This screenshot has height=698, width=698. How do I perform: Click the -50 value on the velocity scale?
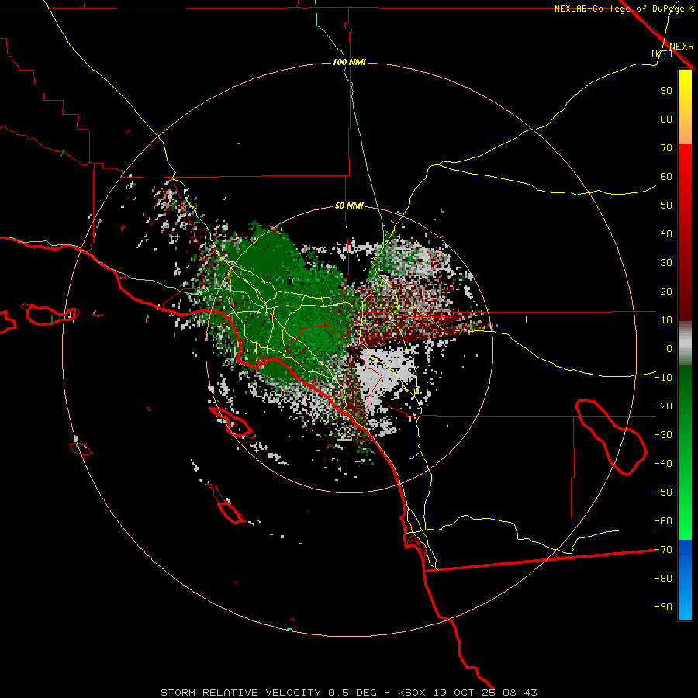[x=663, y=492]
